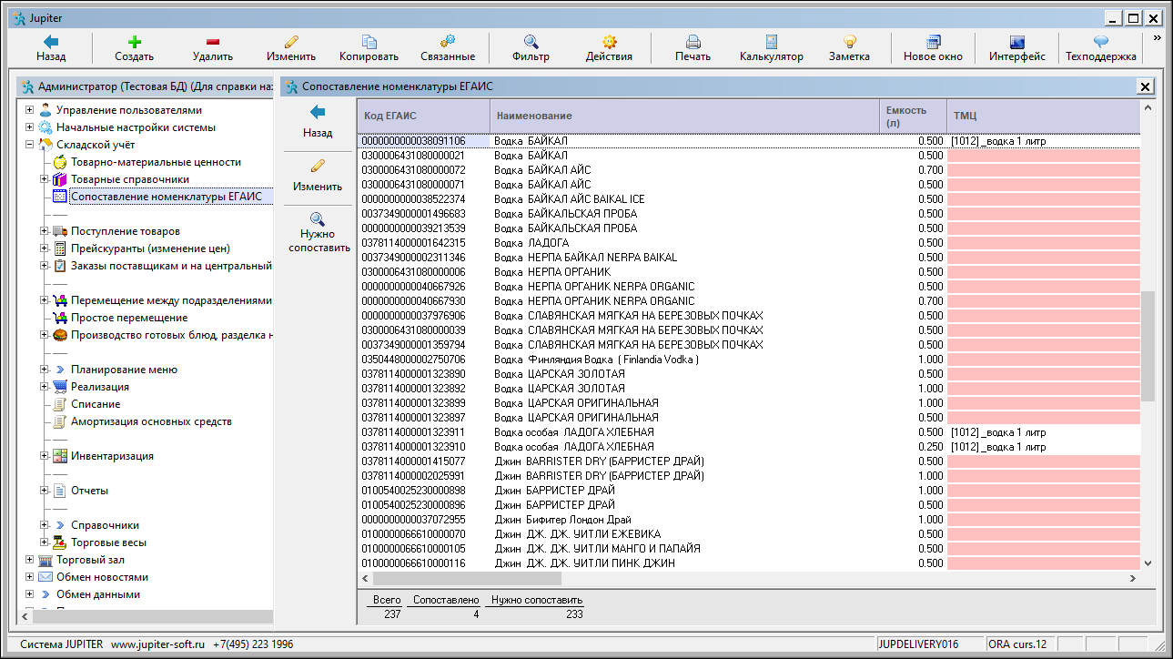1173x659 pixels.
Task: Click the Копировать documents icon
Action: tap(369, 42)
